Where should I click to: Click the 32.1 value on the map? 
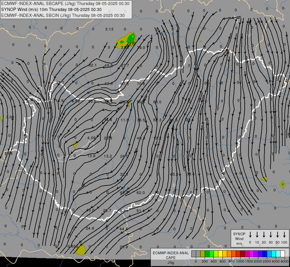coord(92,65)
